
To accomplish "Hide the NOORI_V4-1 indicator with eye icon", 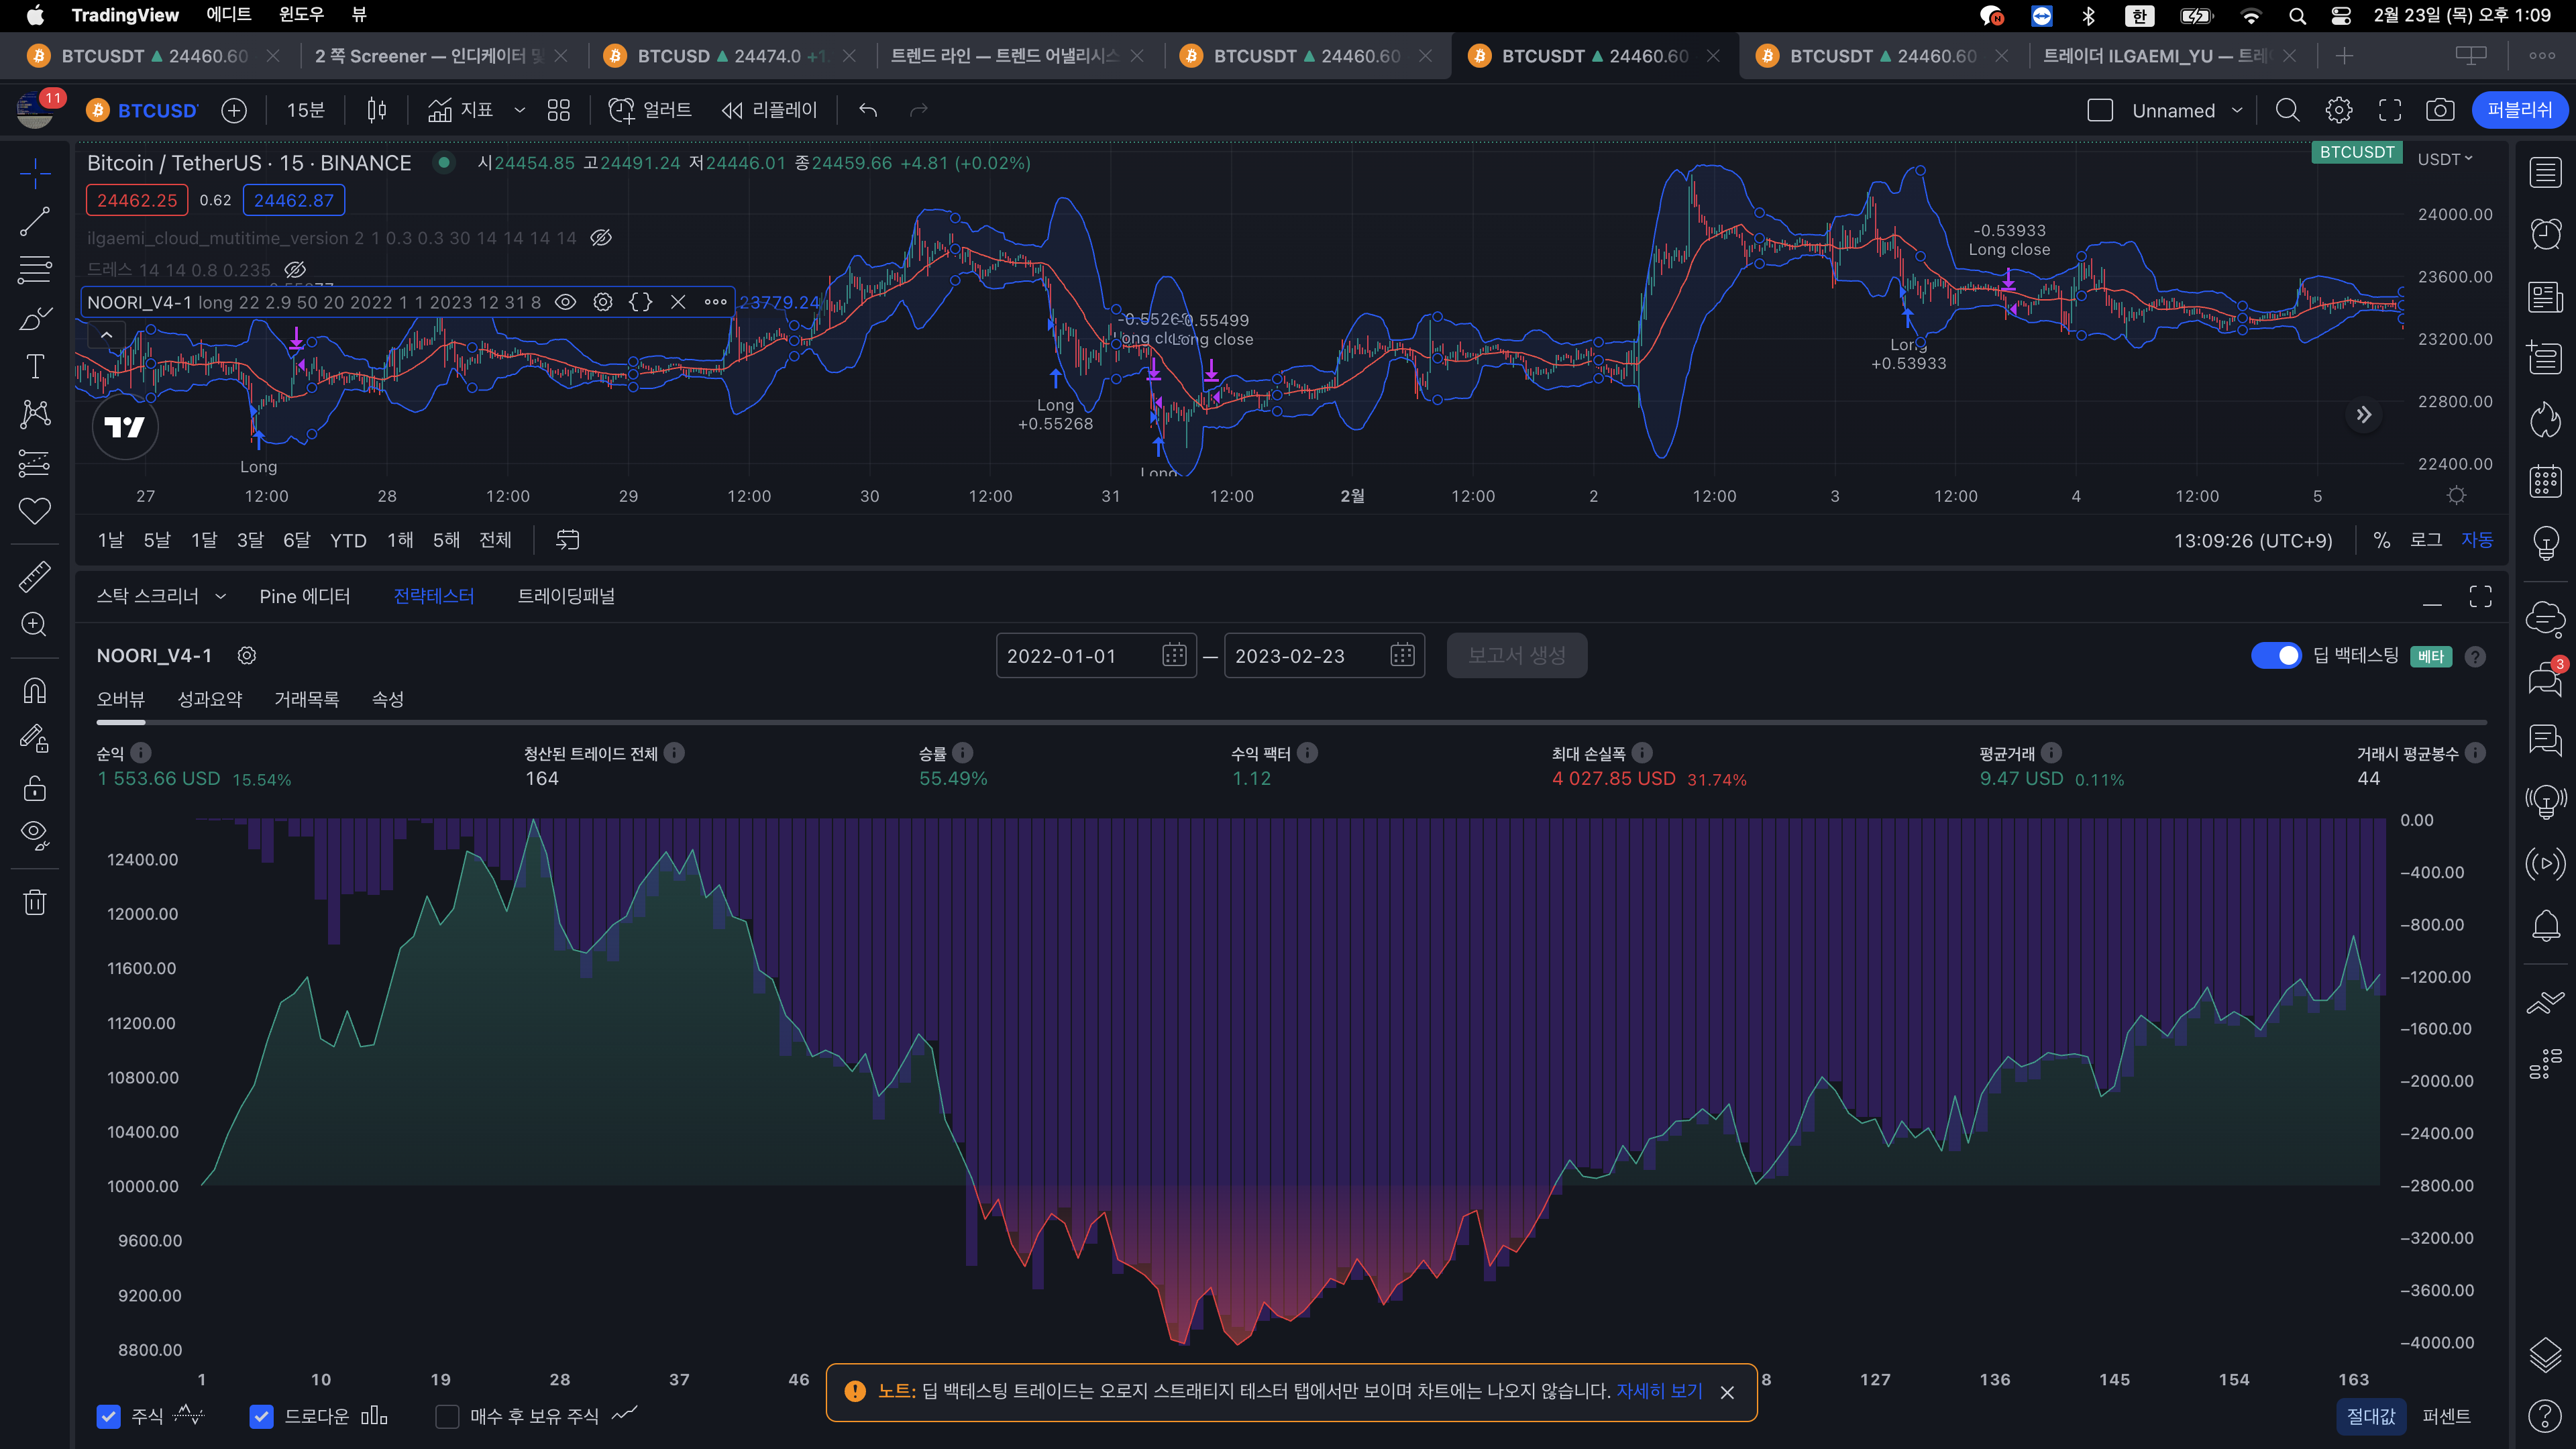I will (x=565, y=302).
